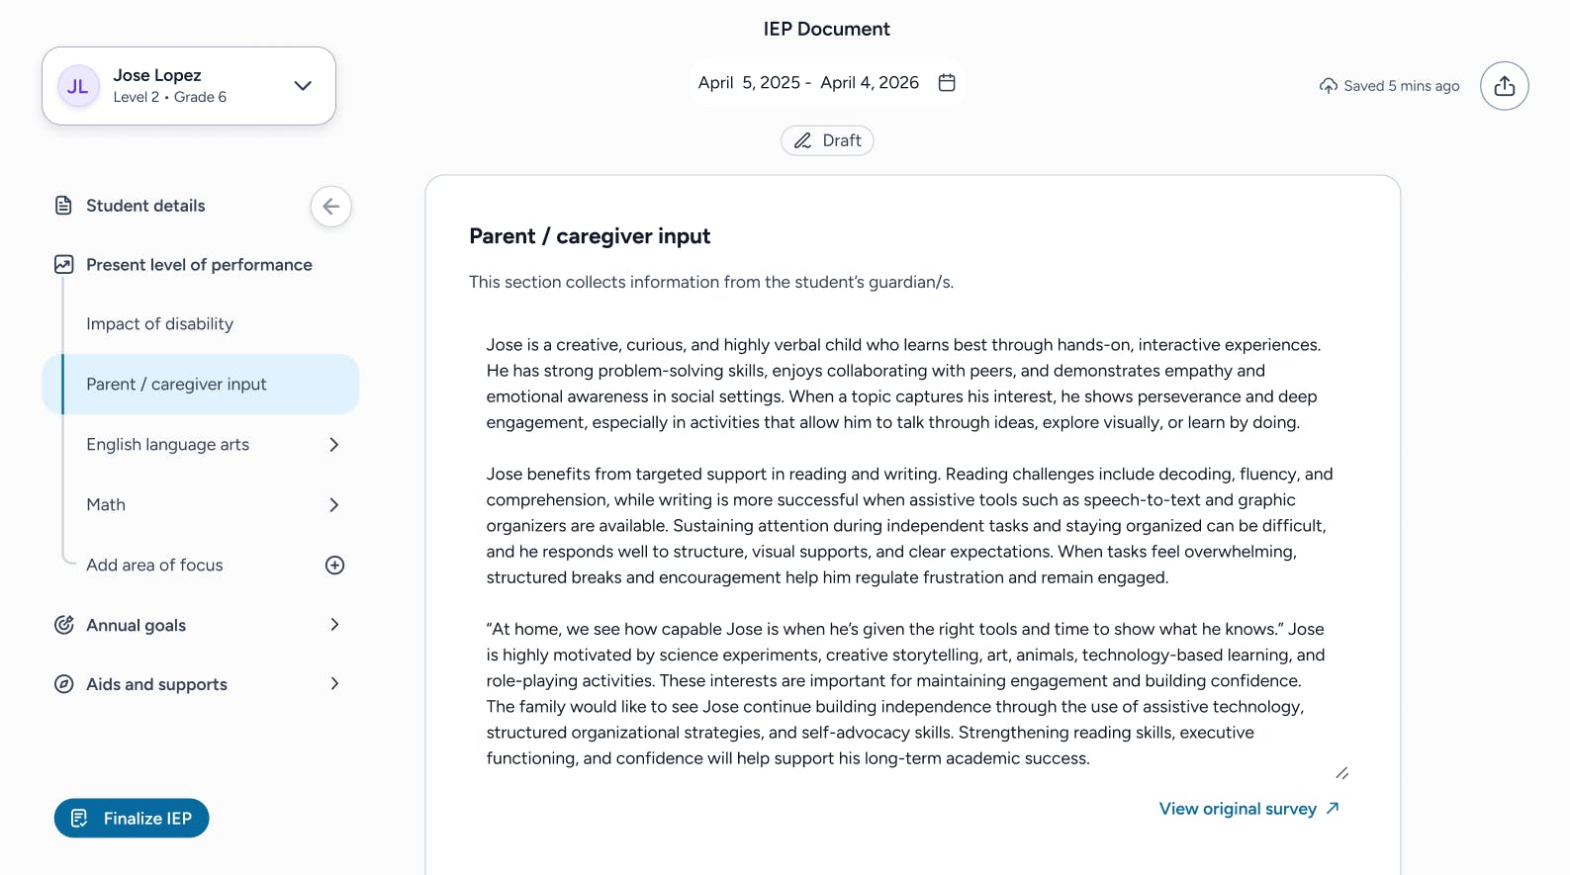
Task: Click the cloud saved status icon
Action: (x=1328, y=86)
